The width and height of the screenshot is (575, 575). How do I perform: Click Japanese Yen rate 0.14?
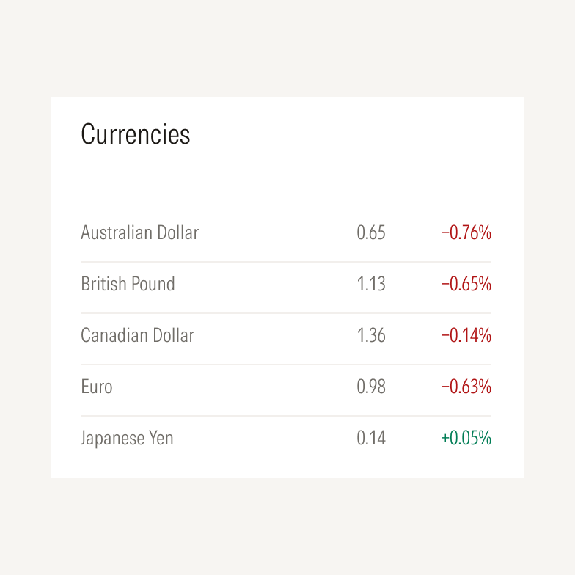click(x=371, y=439)
